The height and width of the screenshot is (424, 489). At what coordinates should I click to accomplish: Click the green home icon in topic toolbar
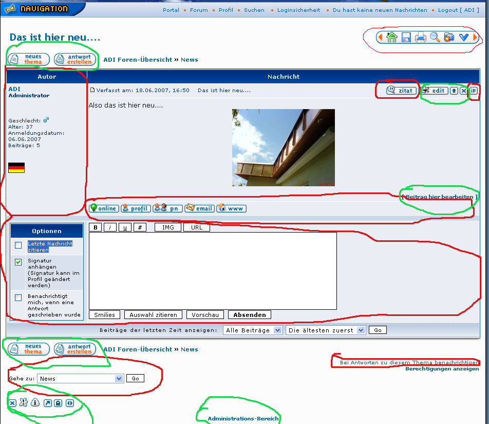[392, 37]
